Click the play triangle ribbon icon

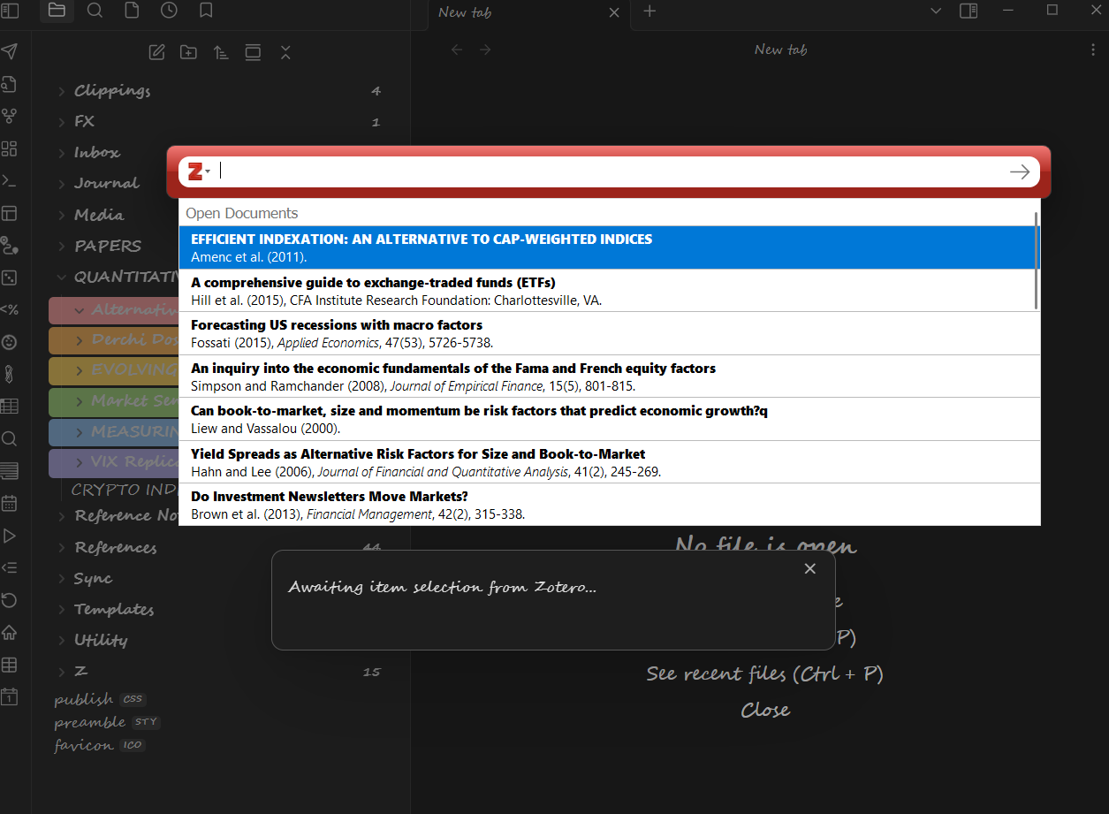(9, 536)
